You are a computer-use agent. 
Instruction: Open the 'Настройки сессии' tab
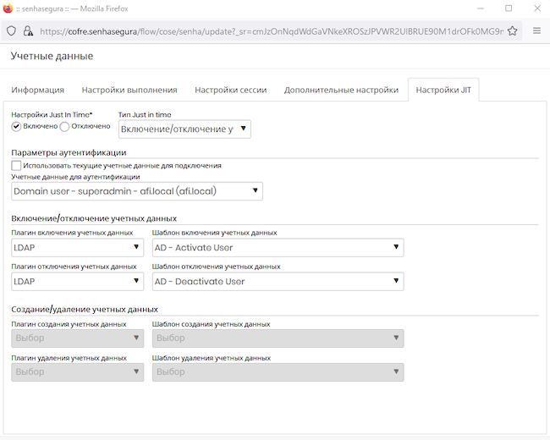click(231, 91)
